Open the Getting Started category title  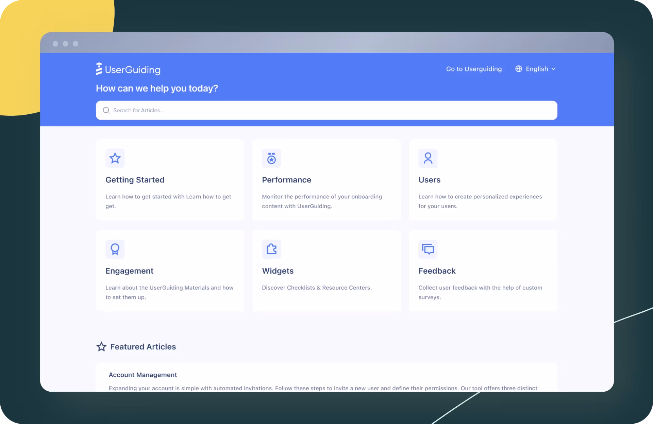pyautogui.click(x=135, y=180)
